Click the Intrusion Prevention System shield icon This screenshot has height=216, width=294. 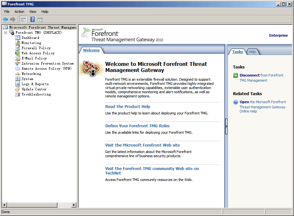click(18, 64)
